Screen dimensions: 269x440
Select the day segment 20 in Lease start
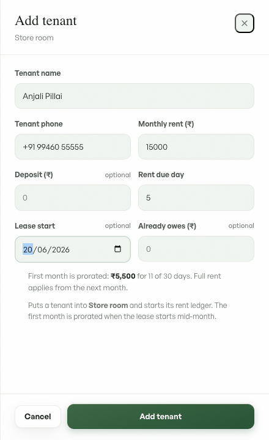click(28, 249)
